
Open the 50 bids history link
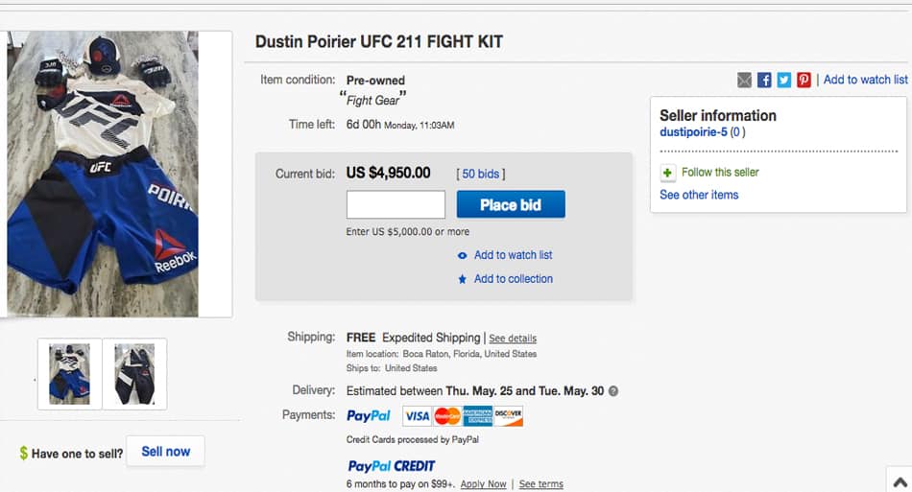coord(481,174)
